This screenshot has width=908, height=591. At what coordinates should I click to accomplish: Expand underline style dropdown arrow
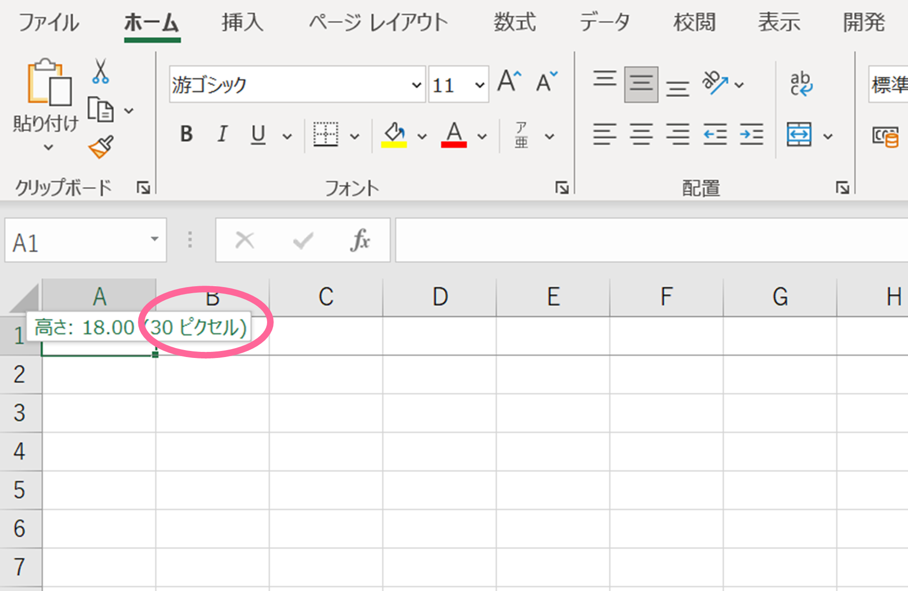(x=287, y=136)
